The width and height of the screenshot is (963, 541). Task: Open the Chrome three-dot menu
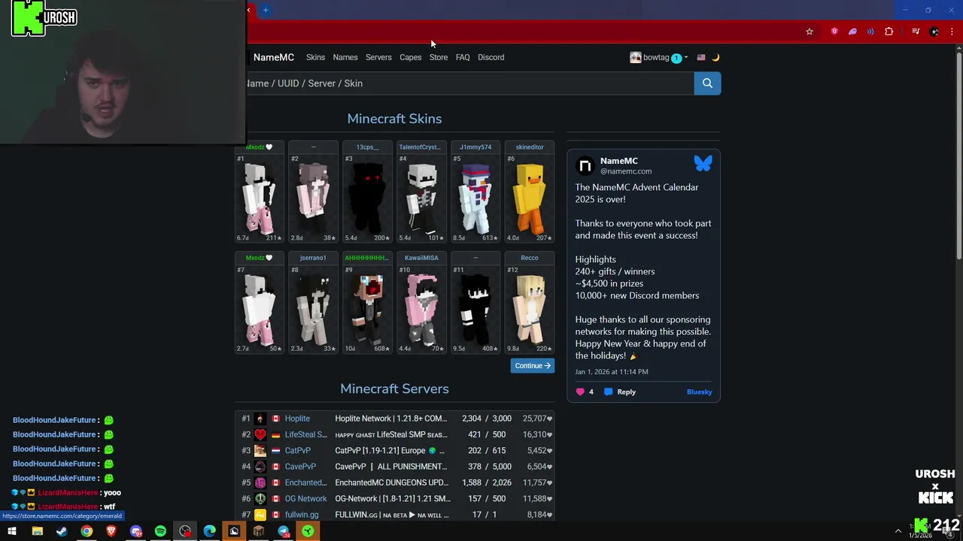[952, 32]
